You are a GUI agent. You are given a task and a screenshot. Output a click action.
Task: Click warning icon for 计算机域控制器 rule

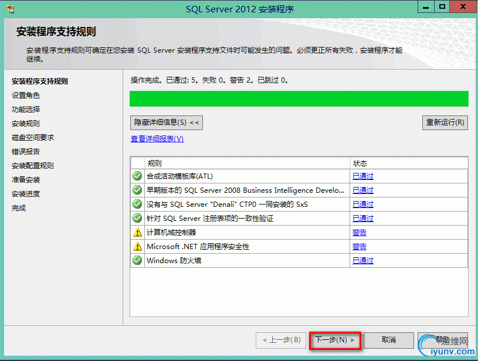click(137, 233)
